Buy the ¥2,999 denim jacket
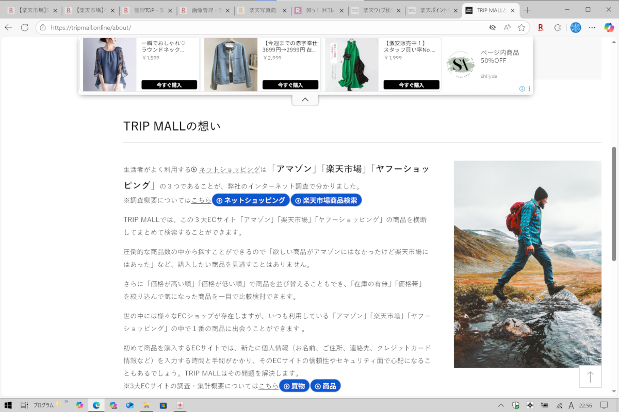 (290, 85)
